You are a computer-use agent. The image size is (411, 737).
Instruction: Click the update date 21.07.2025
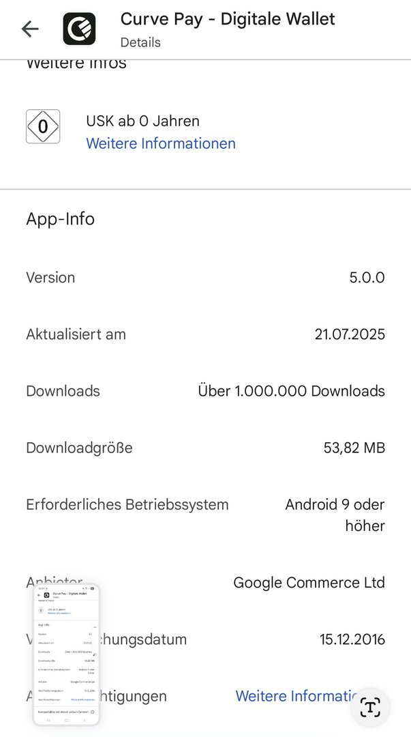coord(350,334)
